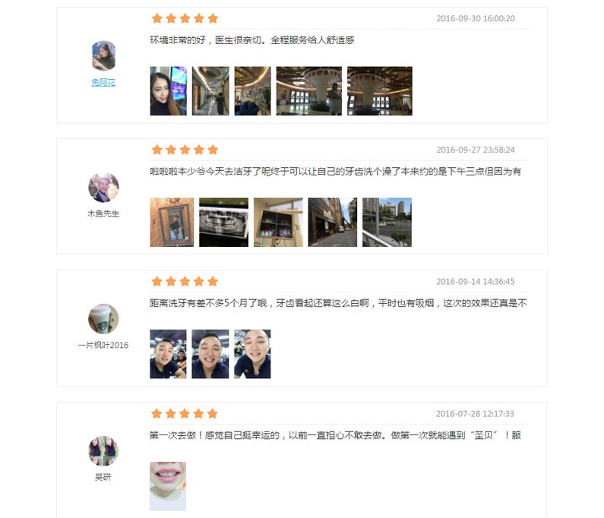Open the woman selfie photo in first review

(169, 91)
